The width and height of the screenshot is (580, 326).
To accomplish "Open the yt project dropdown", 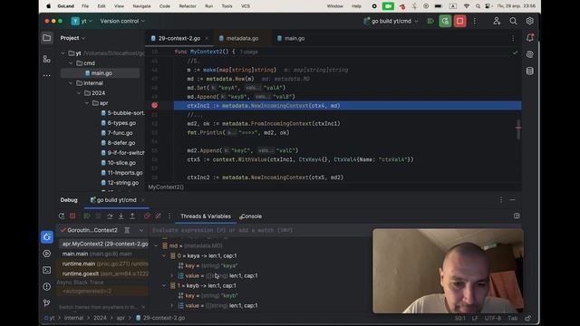I will (x=82, y=21).
